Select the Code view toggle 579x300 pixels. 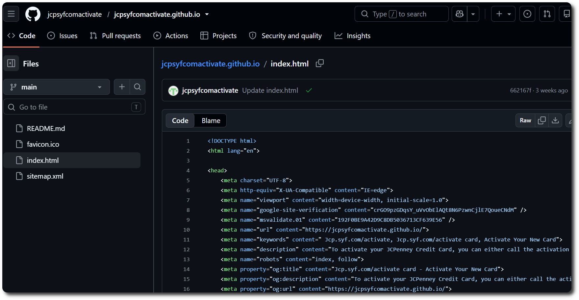point(180,121)
